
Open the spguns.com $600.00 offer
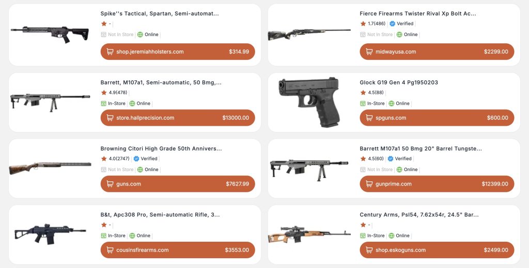pos(437,118)
